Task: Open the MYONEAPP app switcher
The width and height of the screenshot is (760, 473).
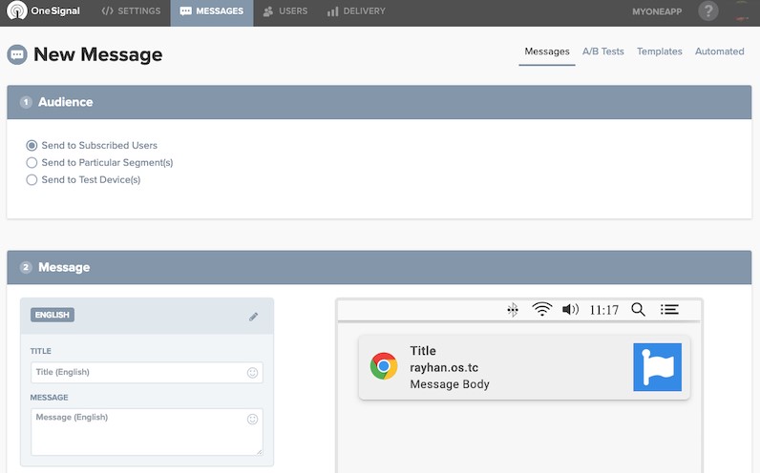Action: pos(657,11)
